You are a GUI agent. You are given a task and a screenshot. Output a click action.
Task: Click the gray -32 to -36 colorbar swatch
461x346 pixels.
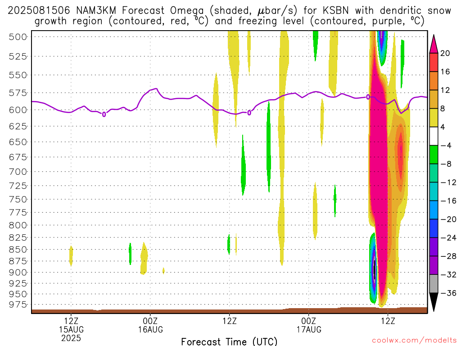pos(434,284)
